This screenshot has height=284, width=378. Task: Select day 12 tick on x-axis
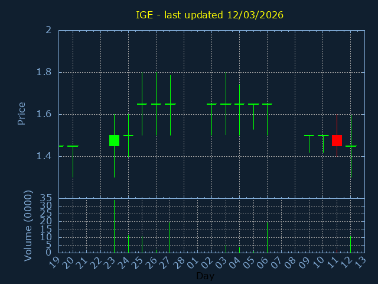(347, 262)
